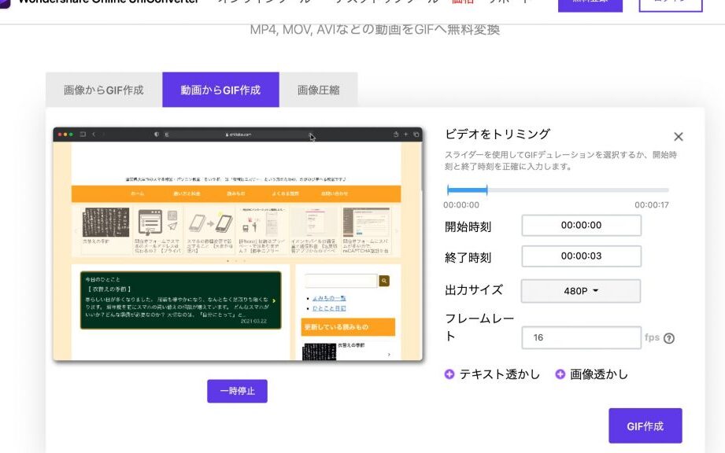
Task: Select the 動画からGIF作成 tab
Action: click(220, 90)
